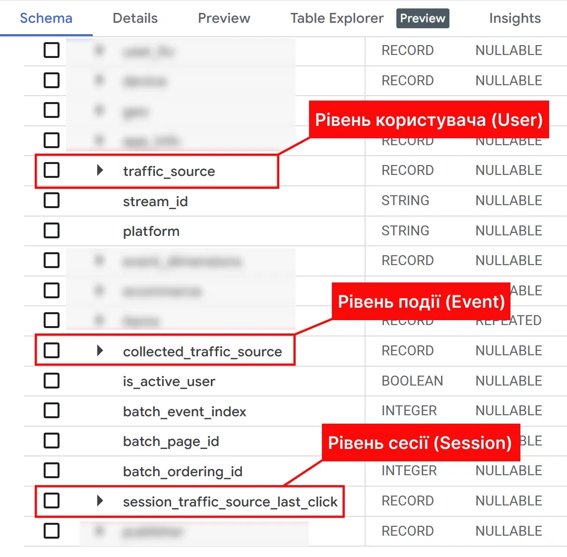Click RECORD type in collected_traffic_source row

coord(408,350)
